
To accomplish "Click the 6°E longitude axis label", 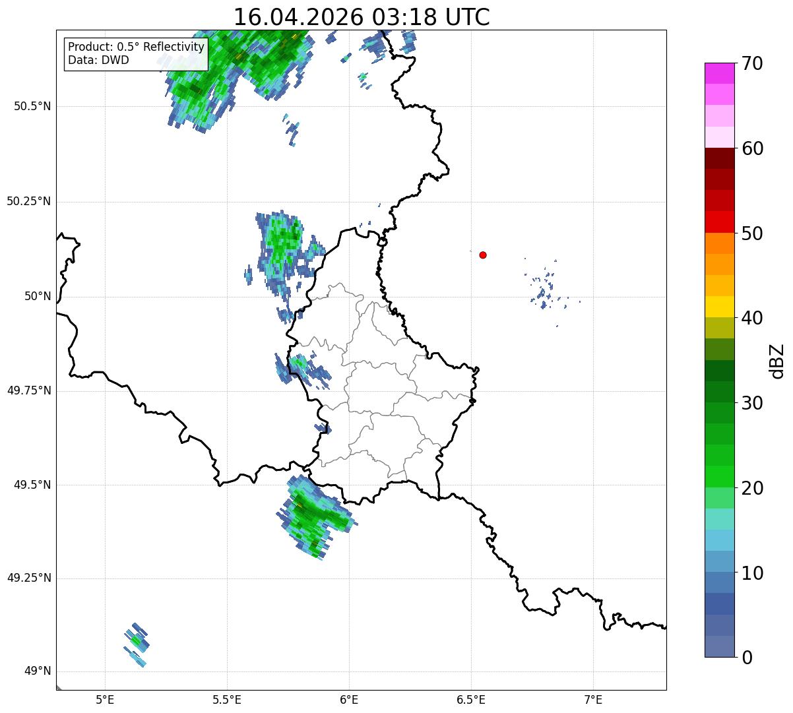I will pos(349,699).
